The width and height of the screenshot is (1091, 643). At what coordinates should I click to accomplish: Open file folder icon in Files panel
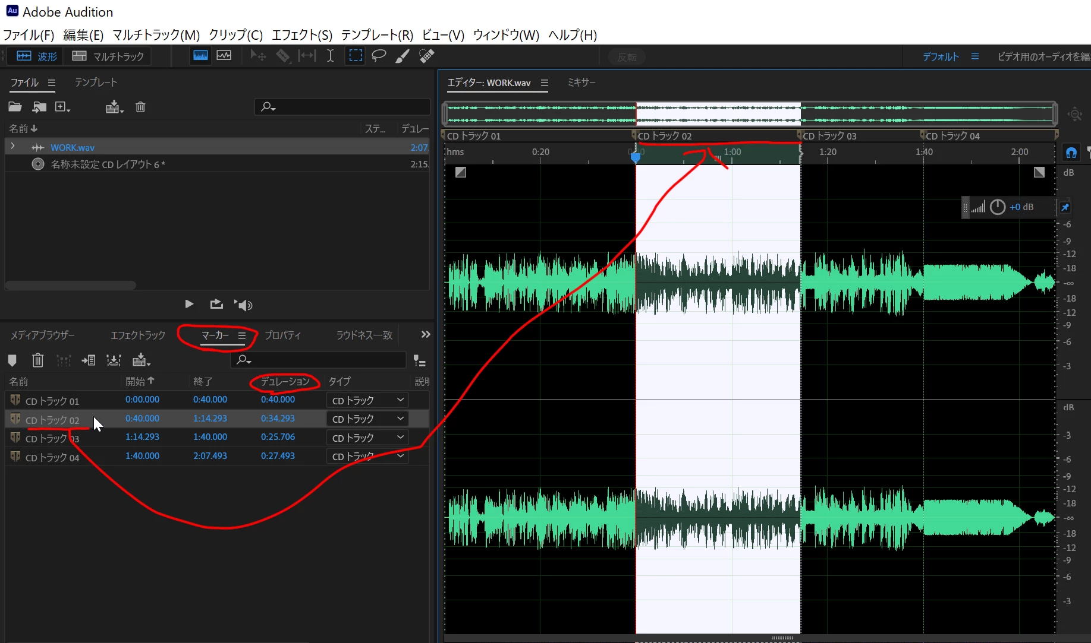pyautogui.click(x=15, y=107)
